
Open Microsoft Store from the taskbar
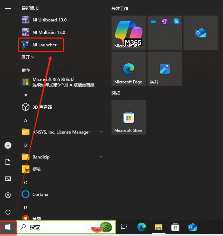pos(175,227)
